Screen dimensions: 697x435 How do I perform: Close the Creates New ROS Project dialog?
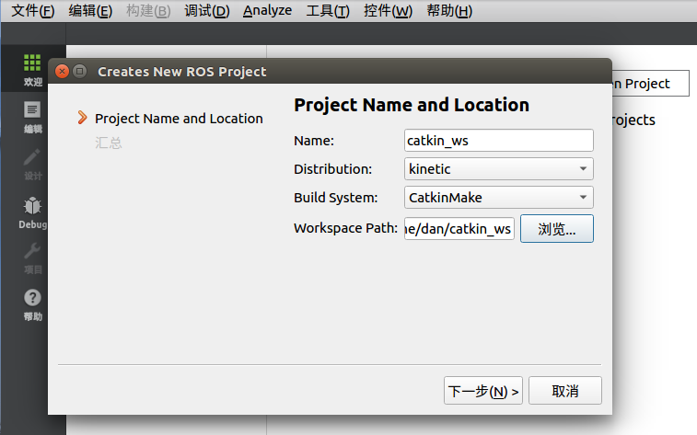pyautogui.click(x=63, y=72)
